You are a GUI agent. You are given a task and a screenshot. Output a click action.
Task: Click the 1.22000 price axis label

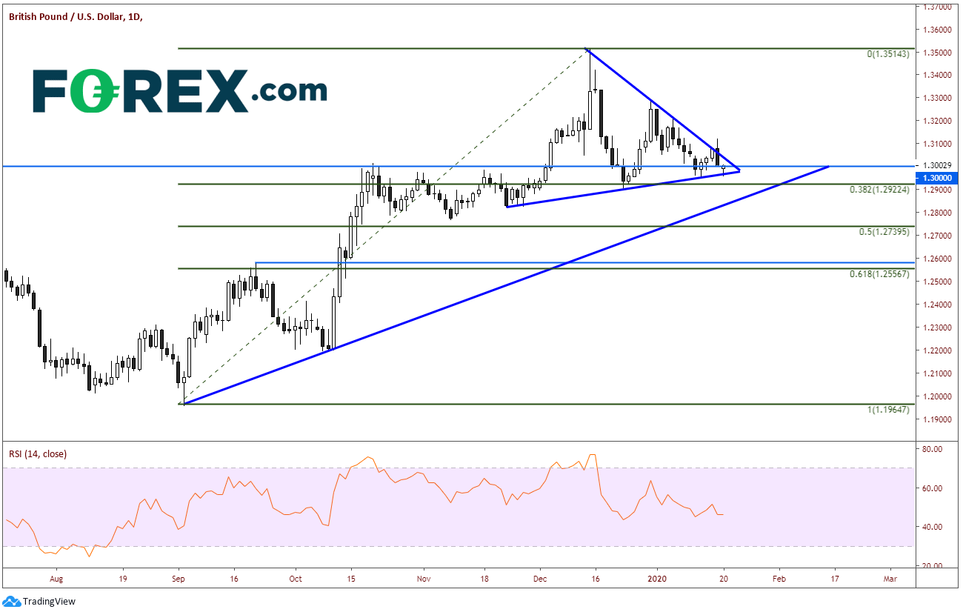click(936, 350)
